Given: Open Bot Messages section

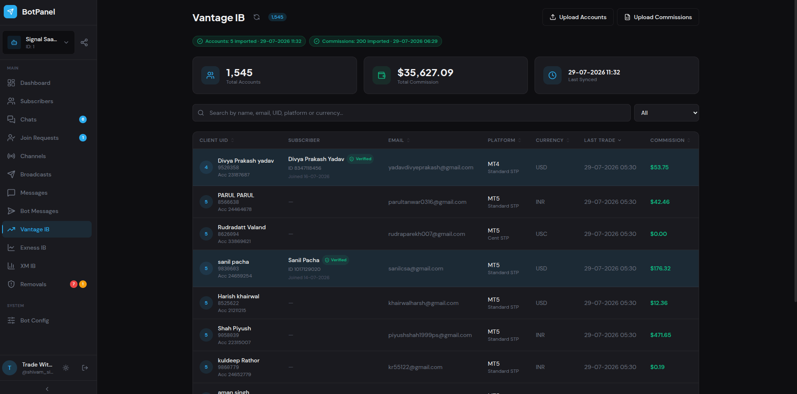Looking at the screenshot, I should (x=47, y=211).
